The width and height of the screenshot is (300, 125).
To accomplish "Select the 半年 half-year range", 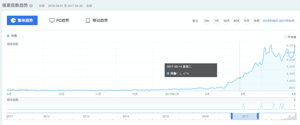I will [247, 21].
